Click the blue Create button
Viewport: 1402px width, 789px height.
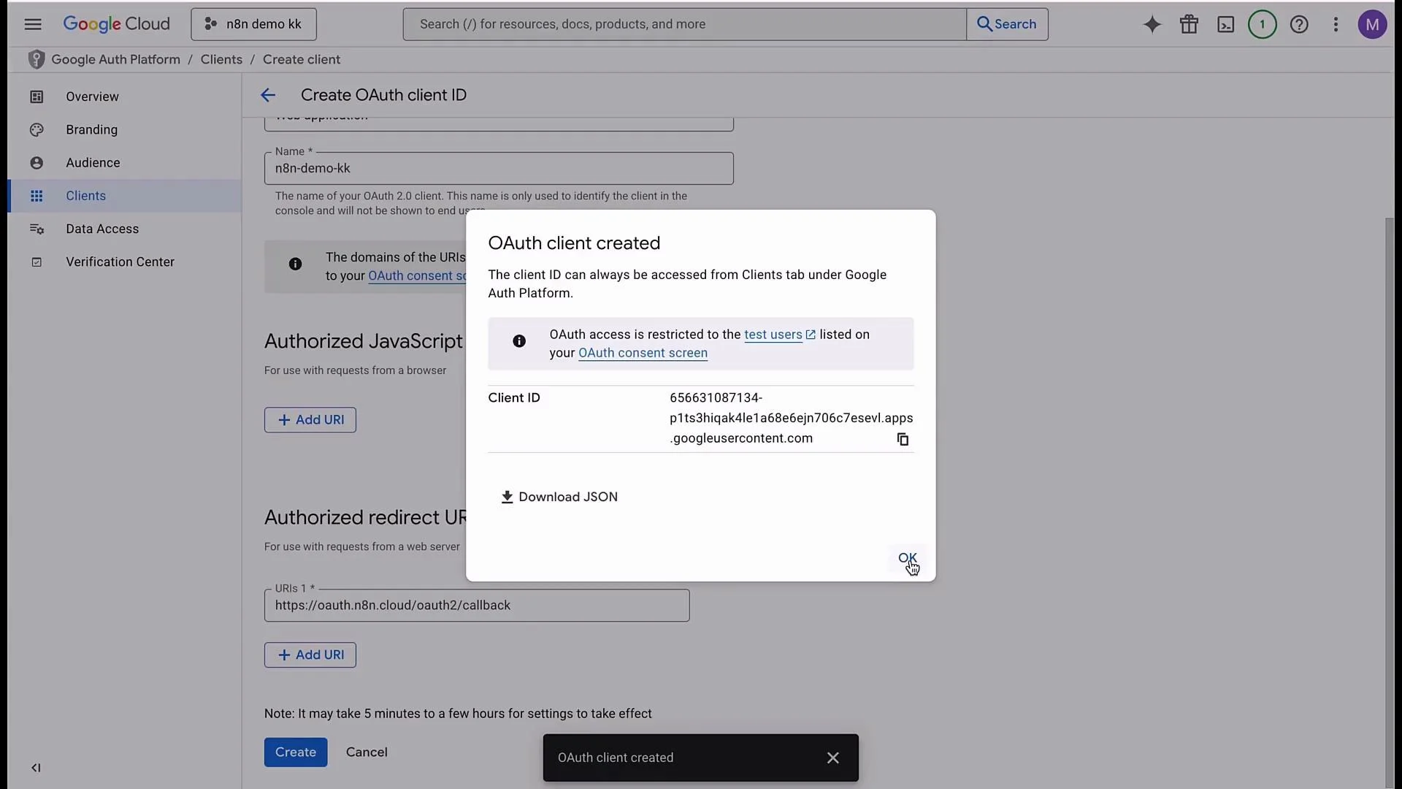click(x=296, y=752)
